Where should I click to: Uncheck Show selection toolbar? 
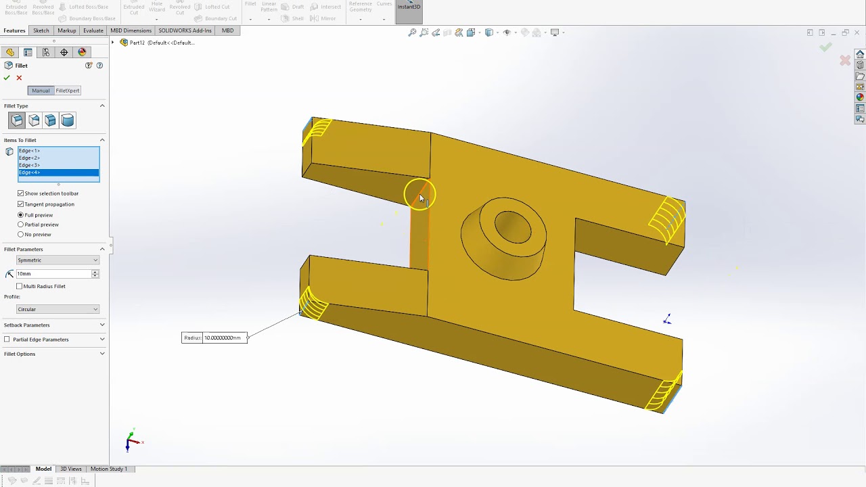[20, 193]
